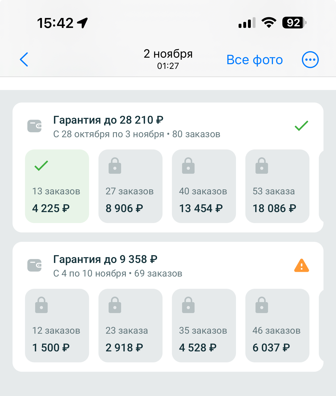This screenshot has height=396, width=336.
Task: Select the 23 заказа 2 918 ₽ tile
Action: click(130, 326)
